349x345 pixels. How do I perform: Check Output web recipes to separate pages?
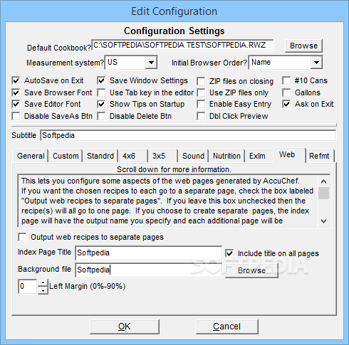tap(23, 237)
